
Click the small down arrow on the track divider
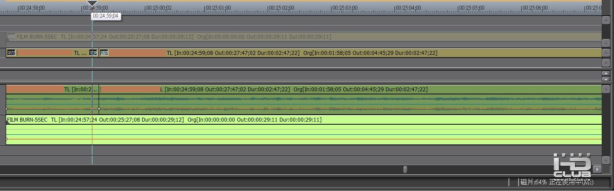[606, 79]
